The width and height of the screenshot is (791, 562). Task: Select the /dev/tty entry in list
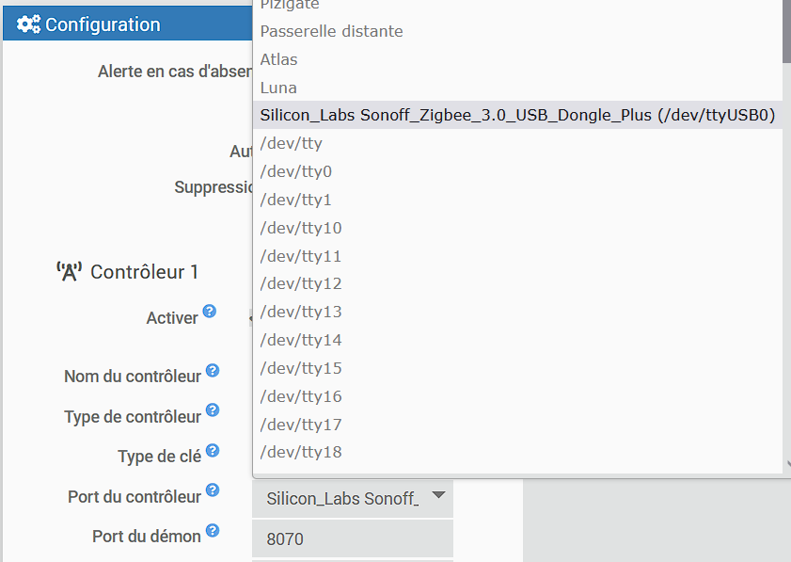(x=291, y=143)
